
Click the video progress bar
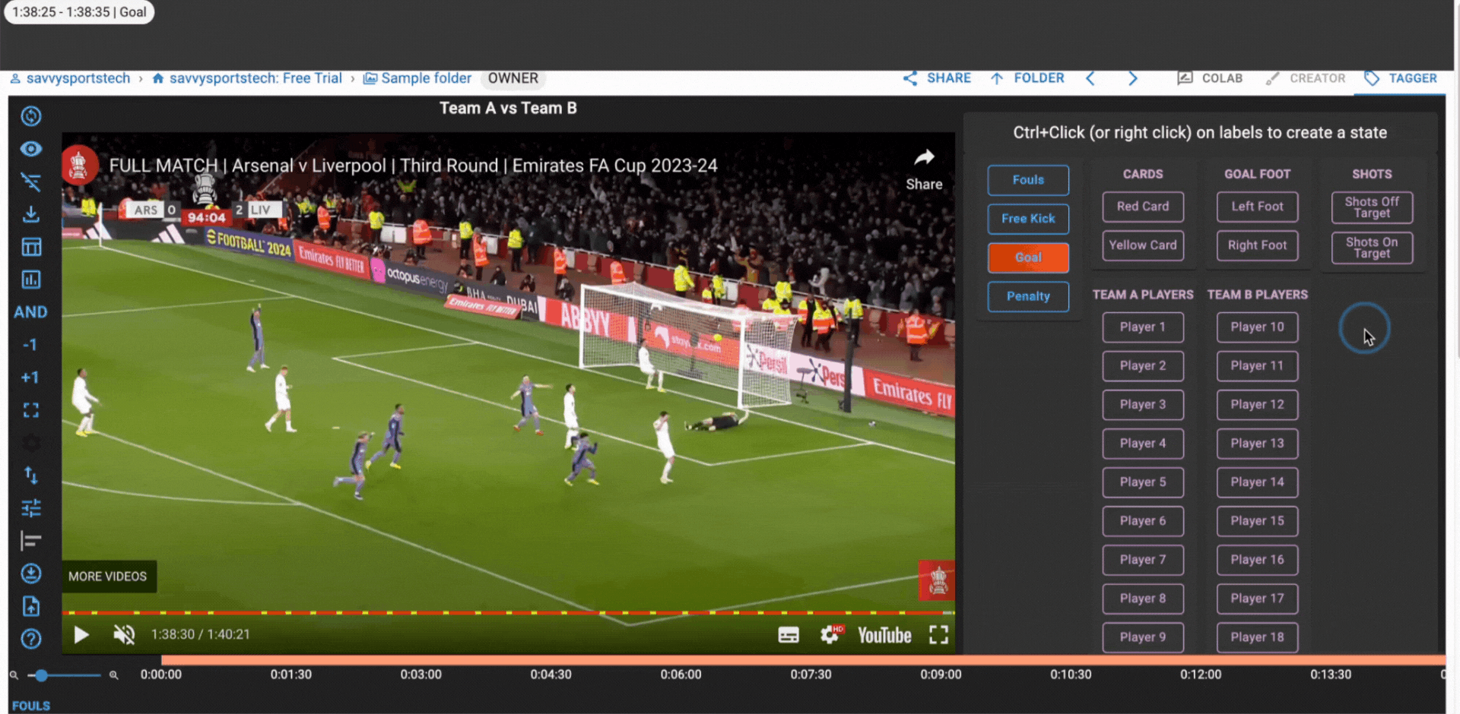pyautogui.click(x=508, y=612)
